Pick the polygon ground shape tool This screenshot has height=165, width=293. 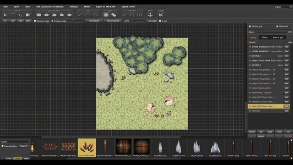pyautogui.click(x=54, y=15)
